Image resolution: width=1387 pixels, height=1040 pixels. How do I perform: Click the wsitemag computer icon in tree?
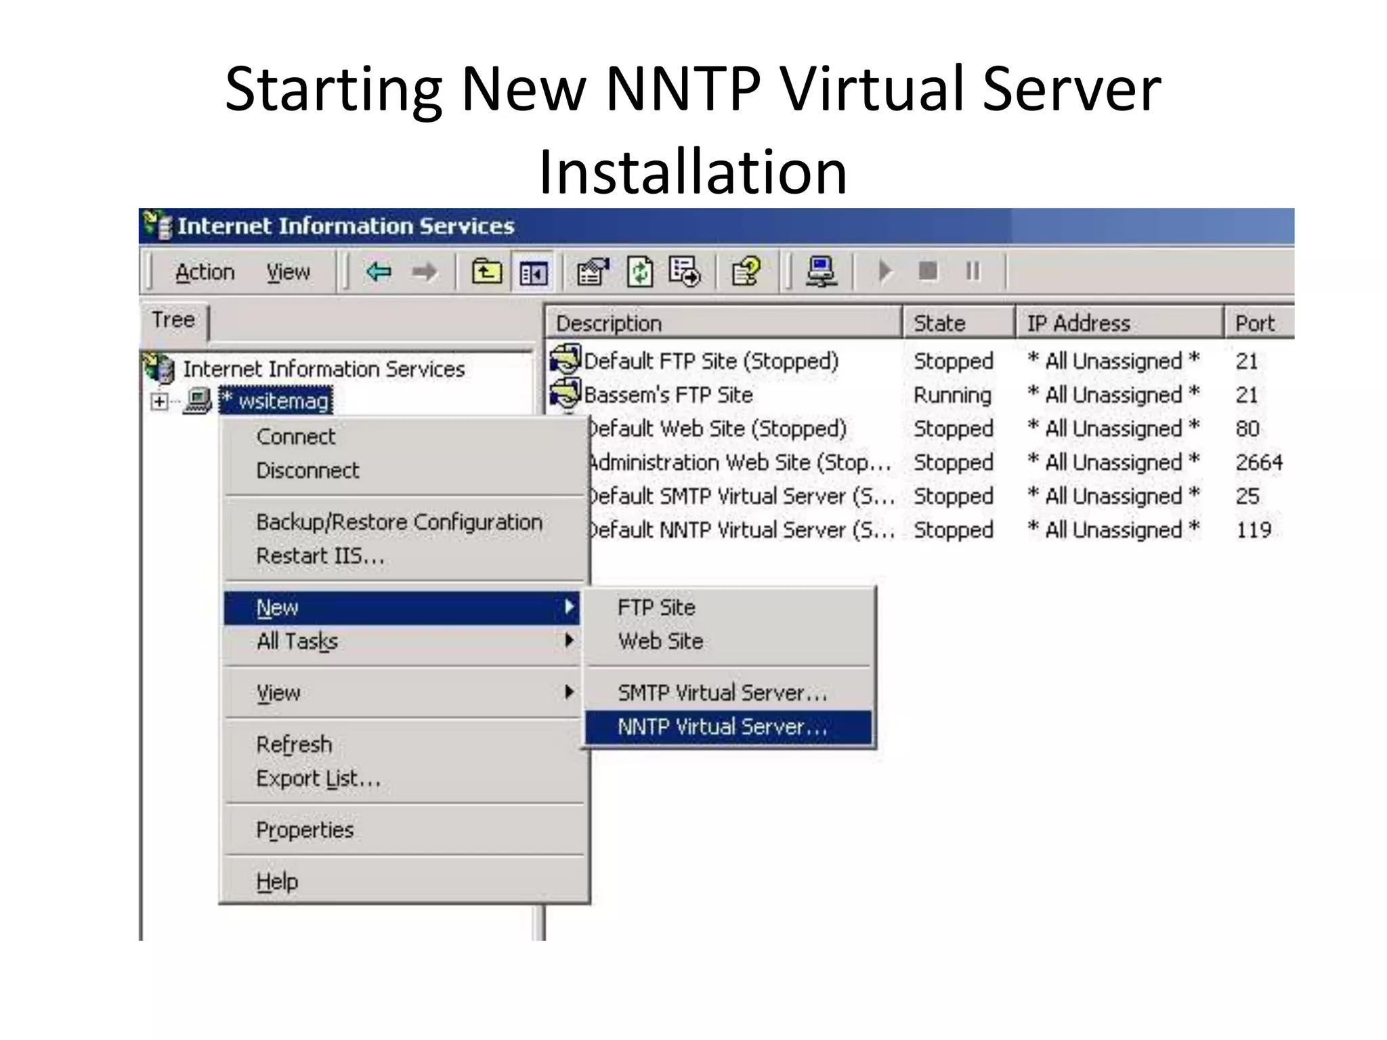[x=198, y=401]
